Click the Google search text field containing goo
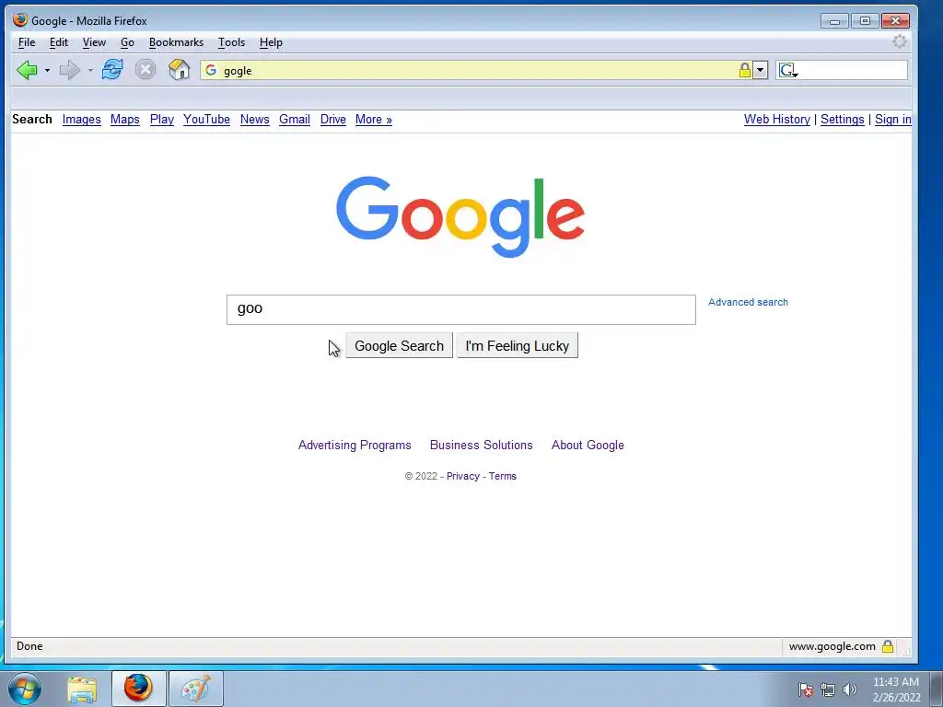This screenshot has width=943, height=707. point(461,309)
